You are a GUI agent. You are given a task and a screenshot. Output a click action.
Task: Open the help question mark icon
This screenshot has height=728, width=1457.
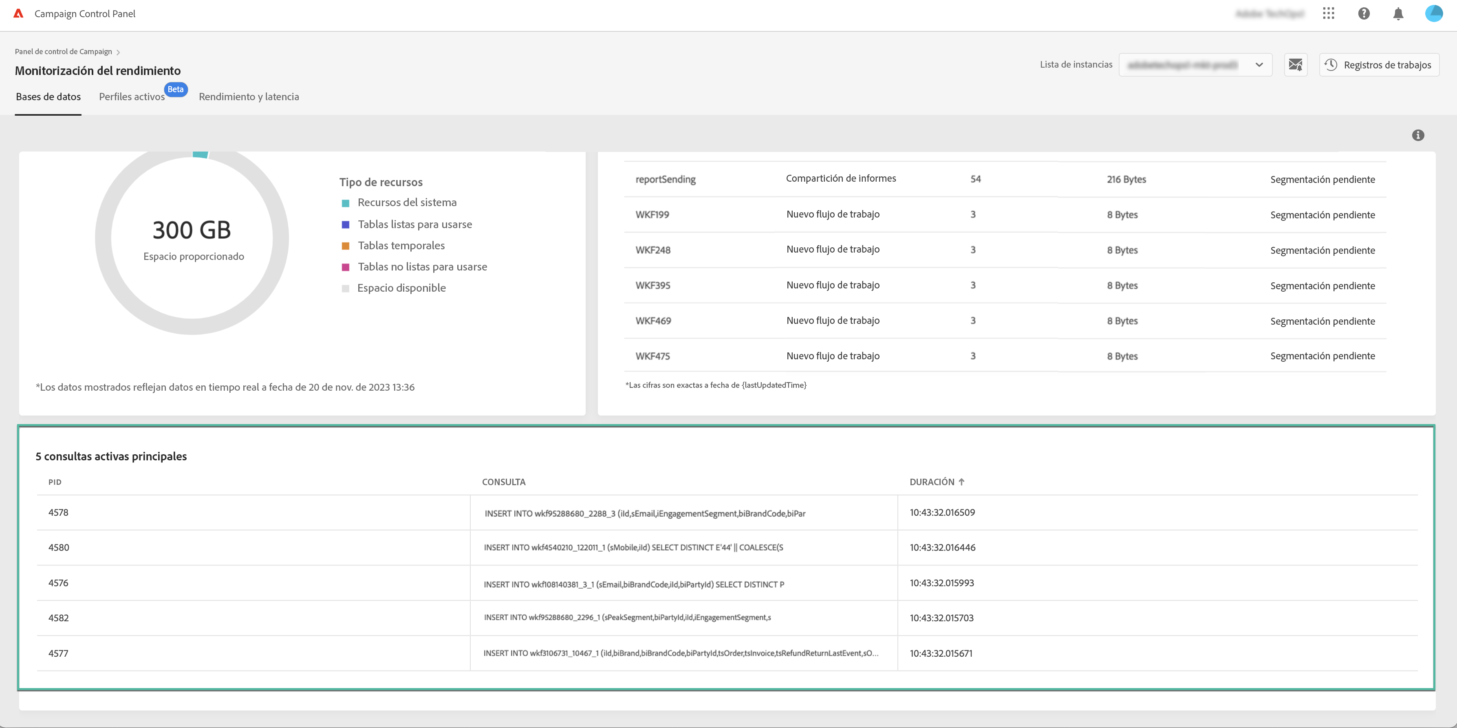click(1364, 13)
